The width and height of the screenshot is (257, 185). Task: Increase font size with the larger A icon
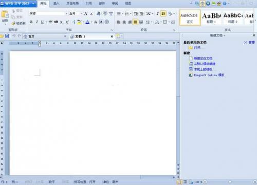[x=86, y=13]
